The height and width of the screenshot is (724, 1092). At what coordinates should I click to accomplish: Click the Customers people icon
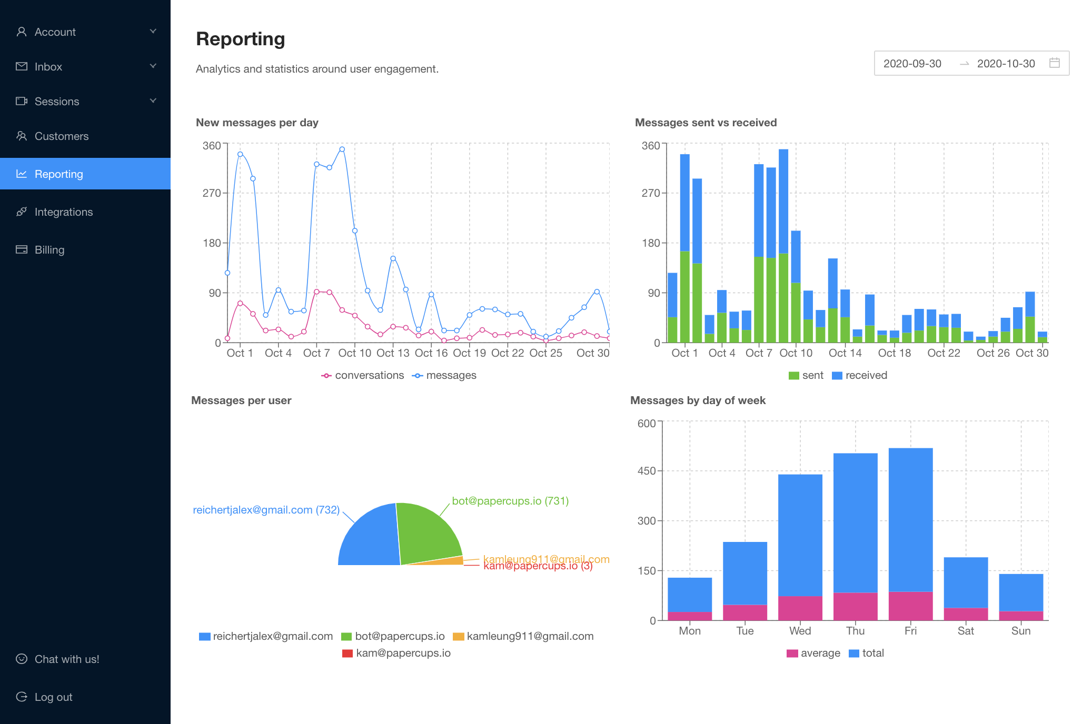click(22, 136)
